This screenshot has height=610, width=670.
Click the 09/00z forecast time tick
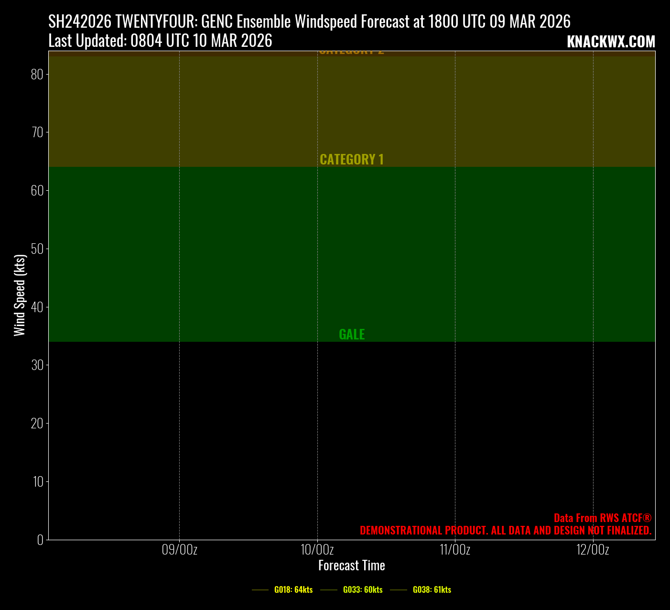tap(179, 550)
